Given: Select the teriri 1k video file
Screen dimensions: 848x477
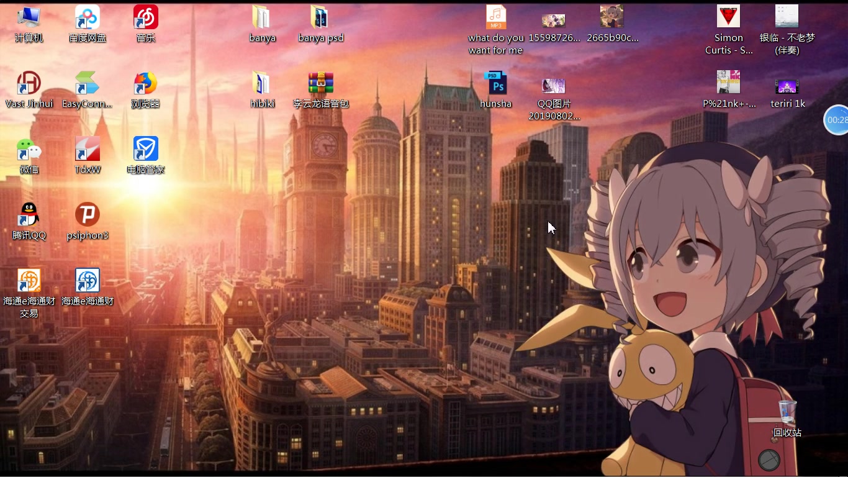Looking at the screenshot, I should point(787,86).
